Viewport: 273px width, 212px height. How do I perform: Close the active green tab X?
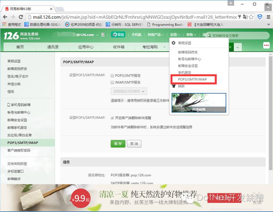(x=230, y=47)
